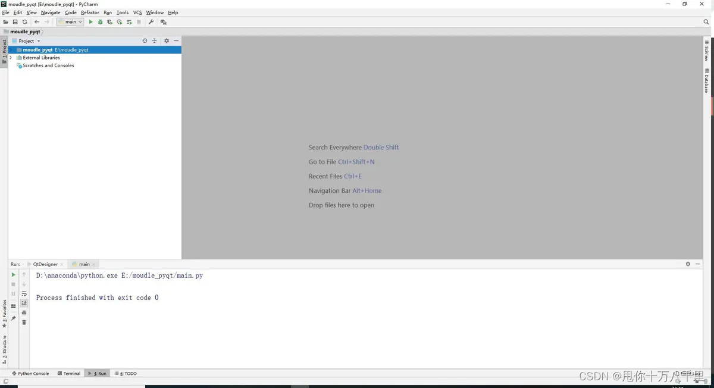This screenshot has width=714, height=388.
Task: Click the Save All toolbar icon
Action: pos(15,22)
